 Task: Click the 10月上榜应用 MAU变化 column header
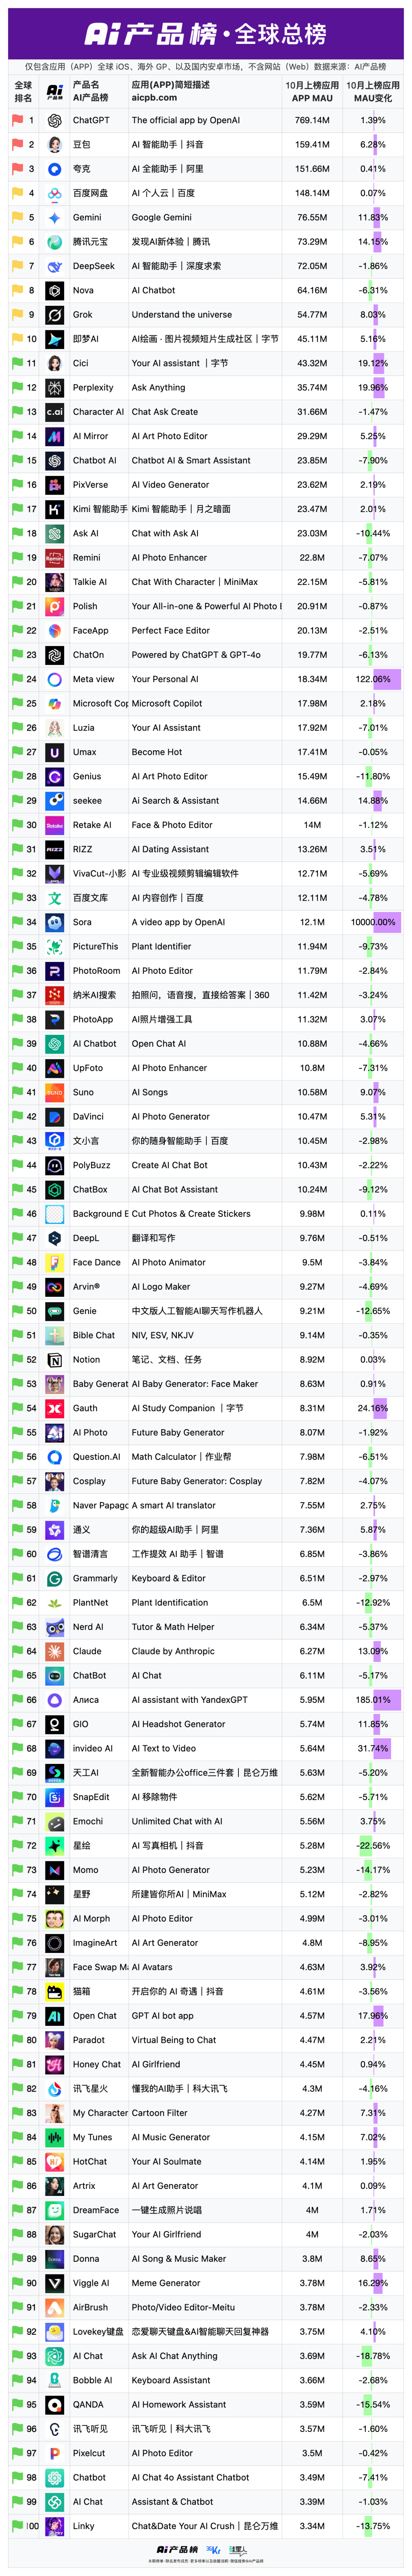pos(373,92)
